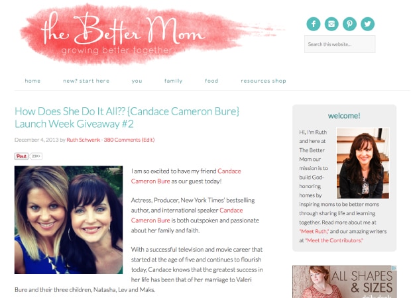
Task: Focus the Search this website field
Action: (x=339, y=44)
